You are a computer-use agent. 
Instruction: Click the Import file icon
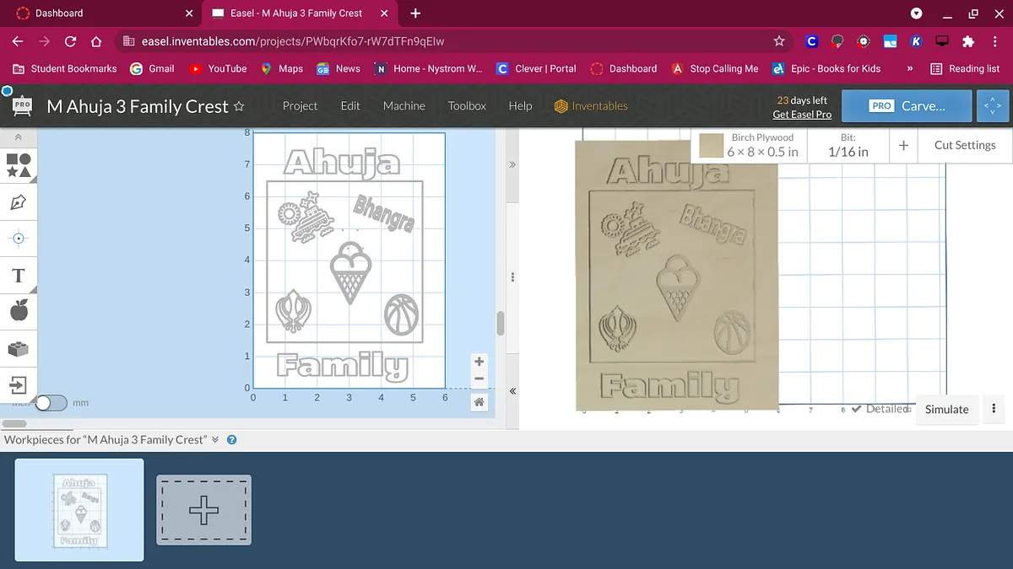click(19, 385)
